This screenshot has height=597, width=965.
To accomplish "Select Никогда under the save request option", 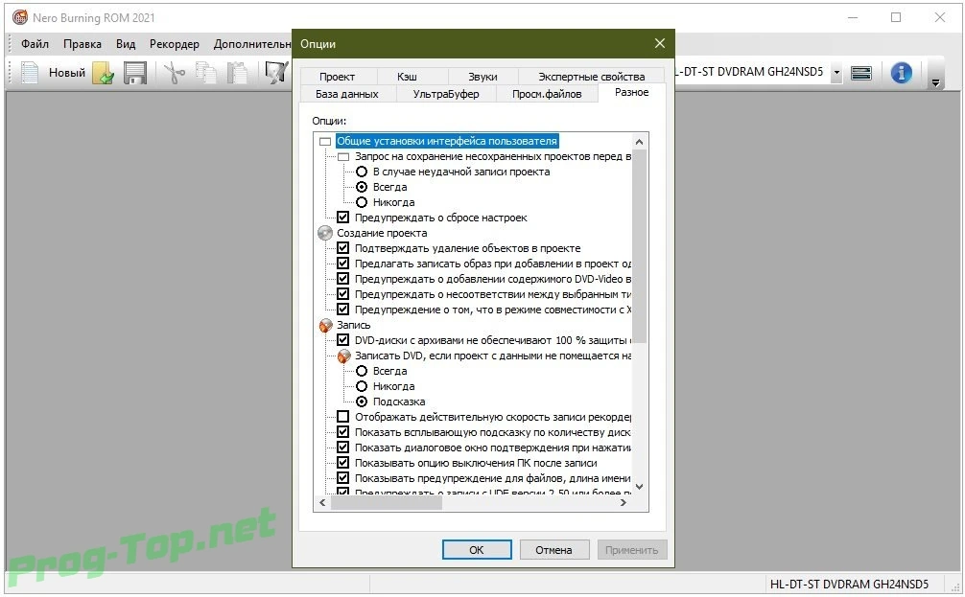I will tap(362, 202).
